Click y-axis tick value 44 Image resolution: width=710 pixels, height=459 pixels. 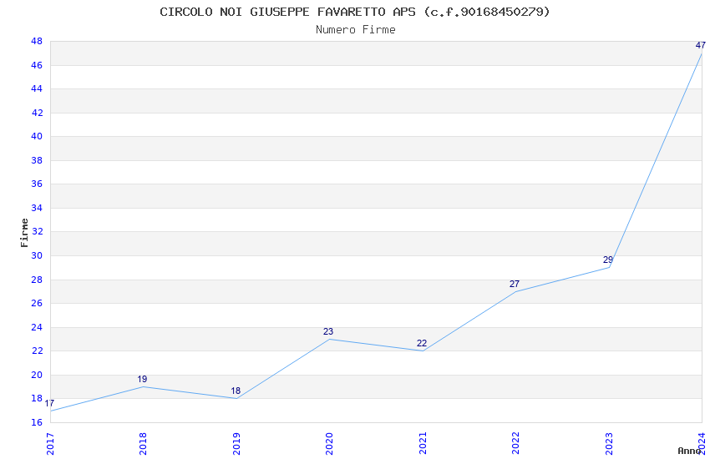pos(37,88)
